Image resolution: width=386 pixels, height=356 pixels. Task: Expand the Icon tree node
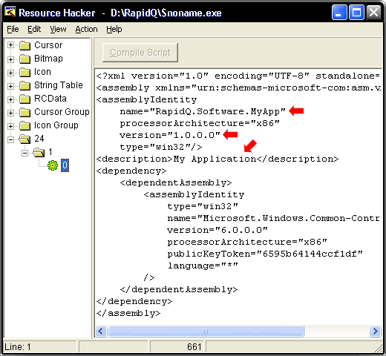(10, 73)
